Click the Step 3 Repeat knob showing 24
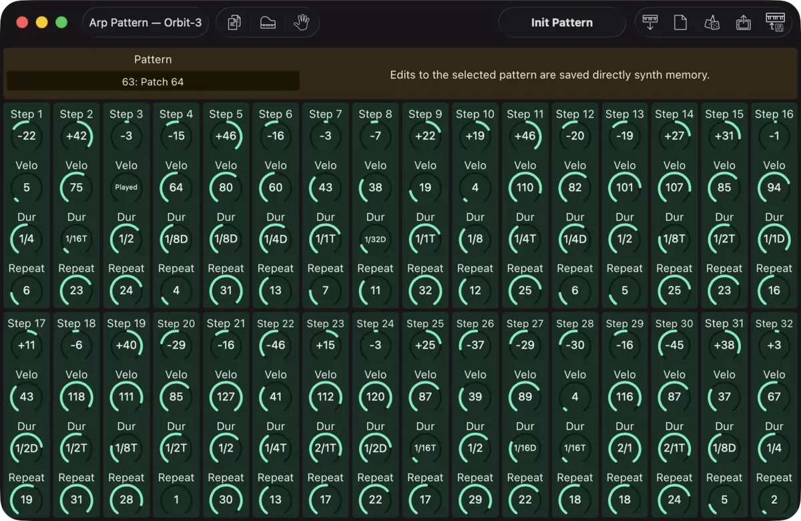 (x=126, y=290)
